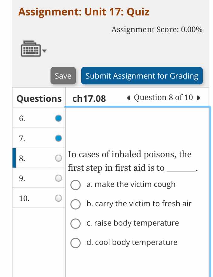Select answer c, raise body temperature
The width and height of the screenshot is (213, 277).
click(x=75, y=224)
